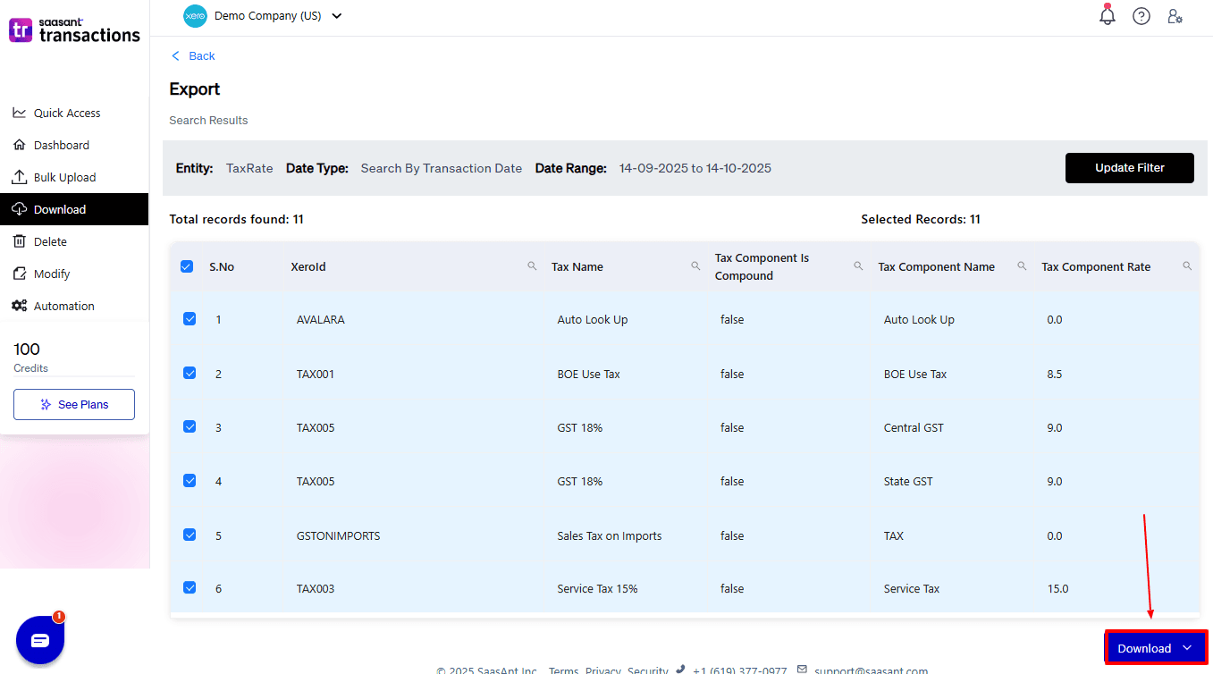The image size is (1213, 674).
Task: Click search icon in Tax Component Name column
Action: (x=1022, y=266)
